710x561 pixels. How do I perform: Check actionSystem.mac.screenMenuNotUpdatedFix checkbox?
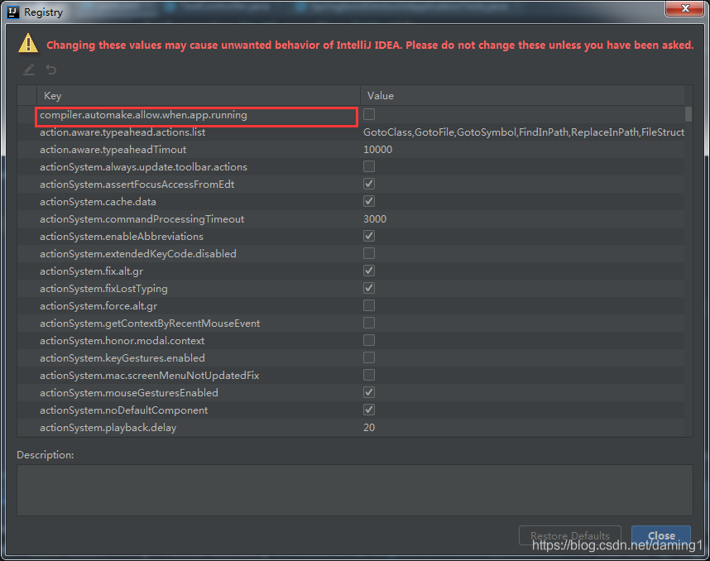click(x=369, y=375)
